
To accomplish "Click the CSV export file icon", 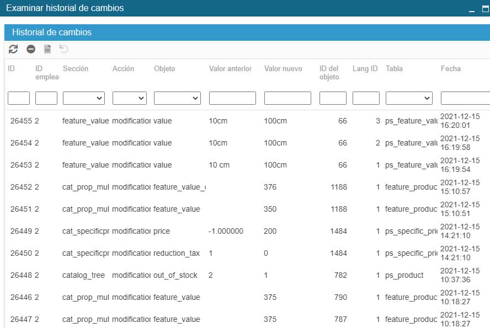I will (47, 49).
